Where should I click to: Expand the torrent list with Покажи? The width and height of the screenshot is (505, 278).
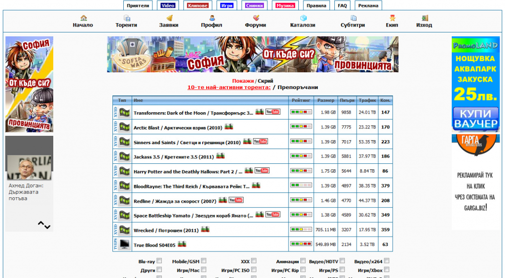tap(243, 81)
